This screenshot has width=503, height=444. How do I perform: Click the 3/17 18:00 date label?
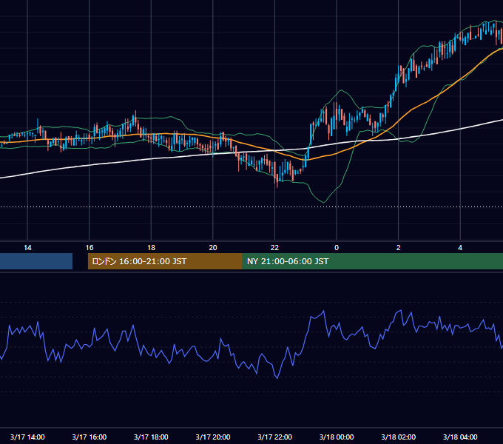pyautogui.click(x=151, y=437)
